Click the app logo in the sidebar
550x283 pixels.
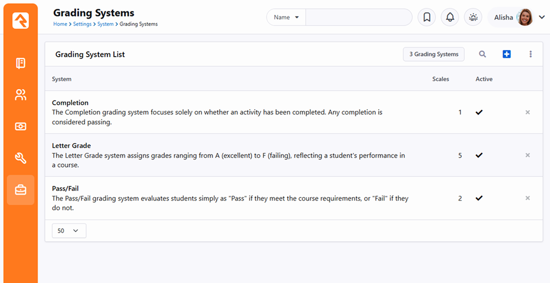click(21, 21)
